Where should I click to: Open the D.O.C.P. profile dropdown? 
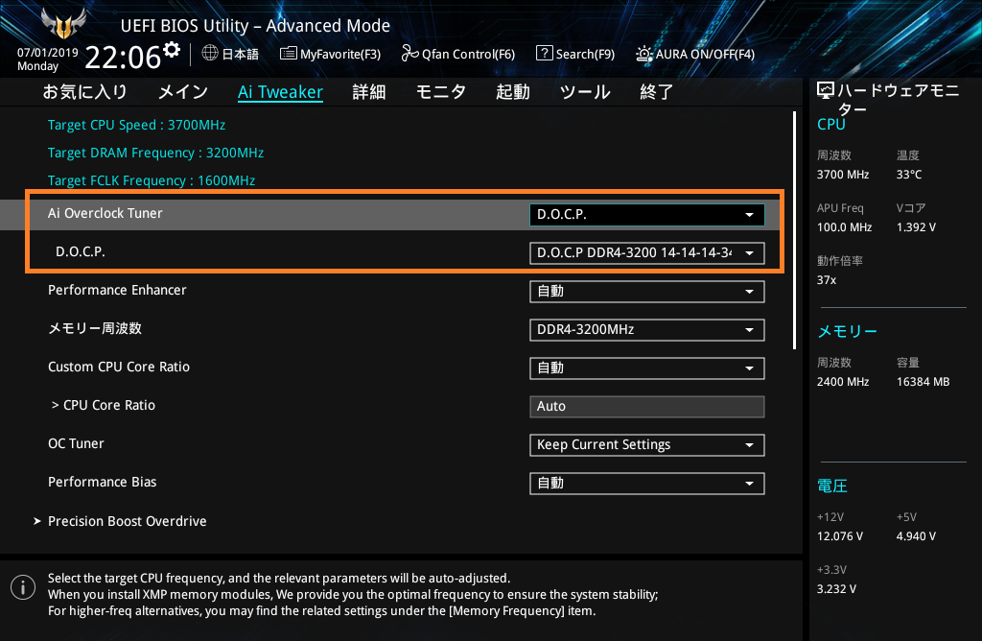coord(647,252)
